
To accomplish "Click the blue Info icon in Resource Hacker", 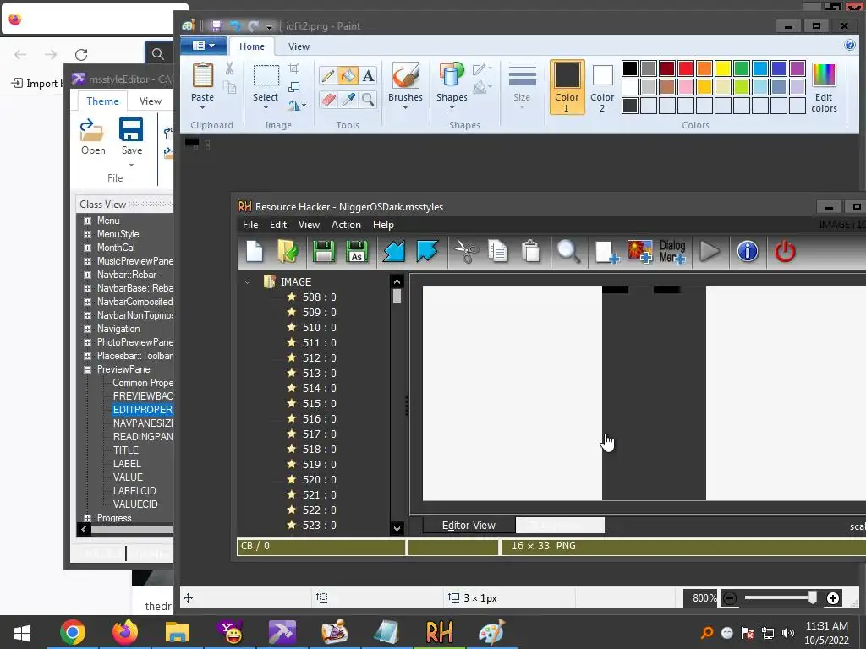I will [x=748, y=252].
